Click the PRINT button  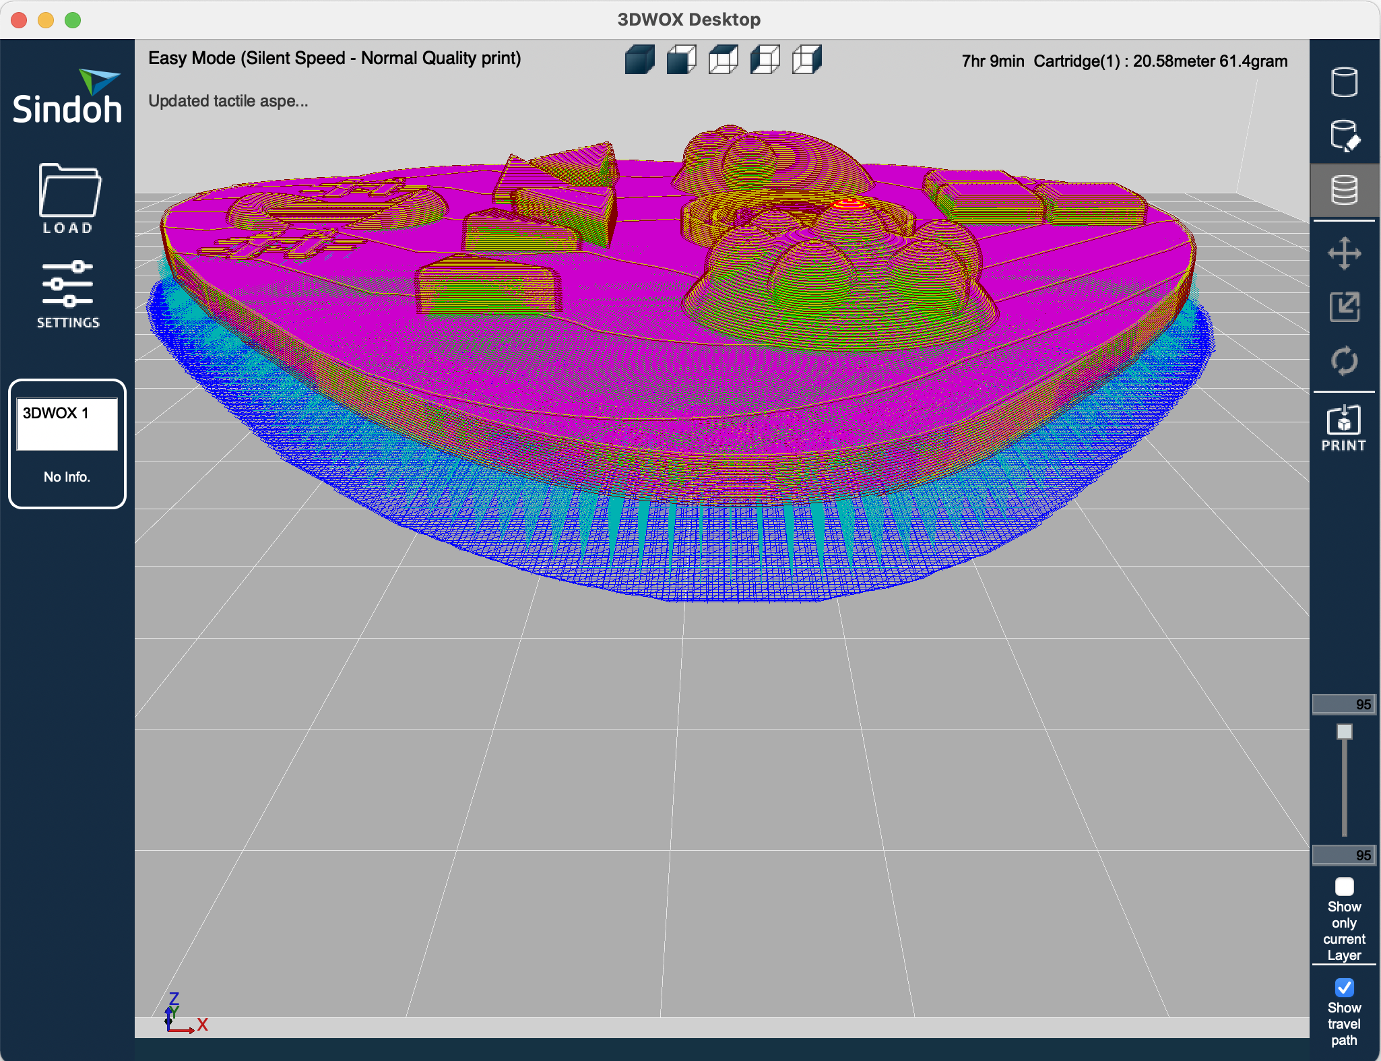(1344, 428)
